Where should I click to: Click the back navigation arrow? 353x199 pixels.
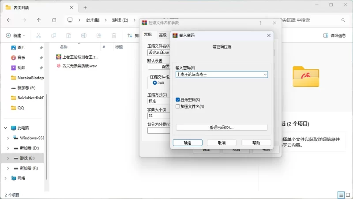coord(9,20)
